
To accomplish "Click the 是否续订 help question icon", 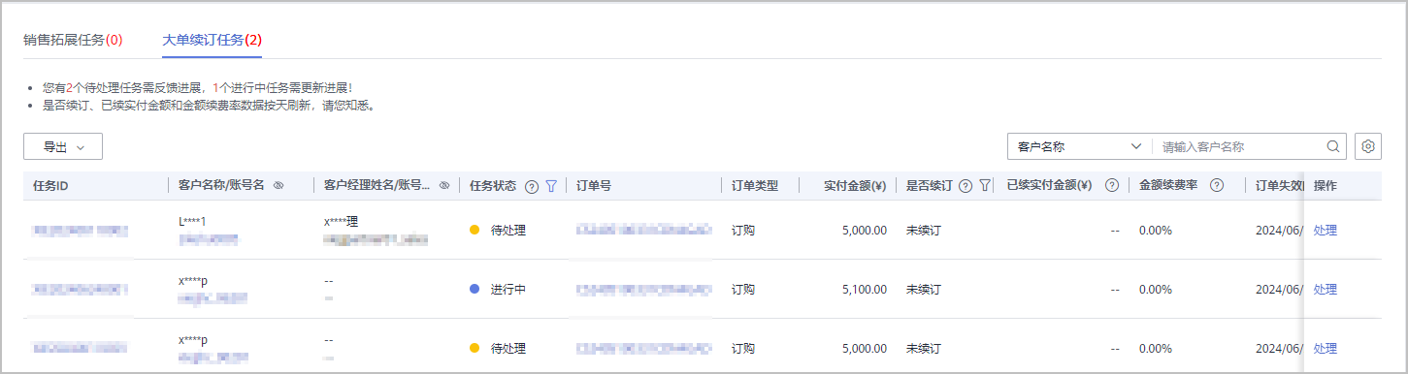I will coord(966,186).
